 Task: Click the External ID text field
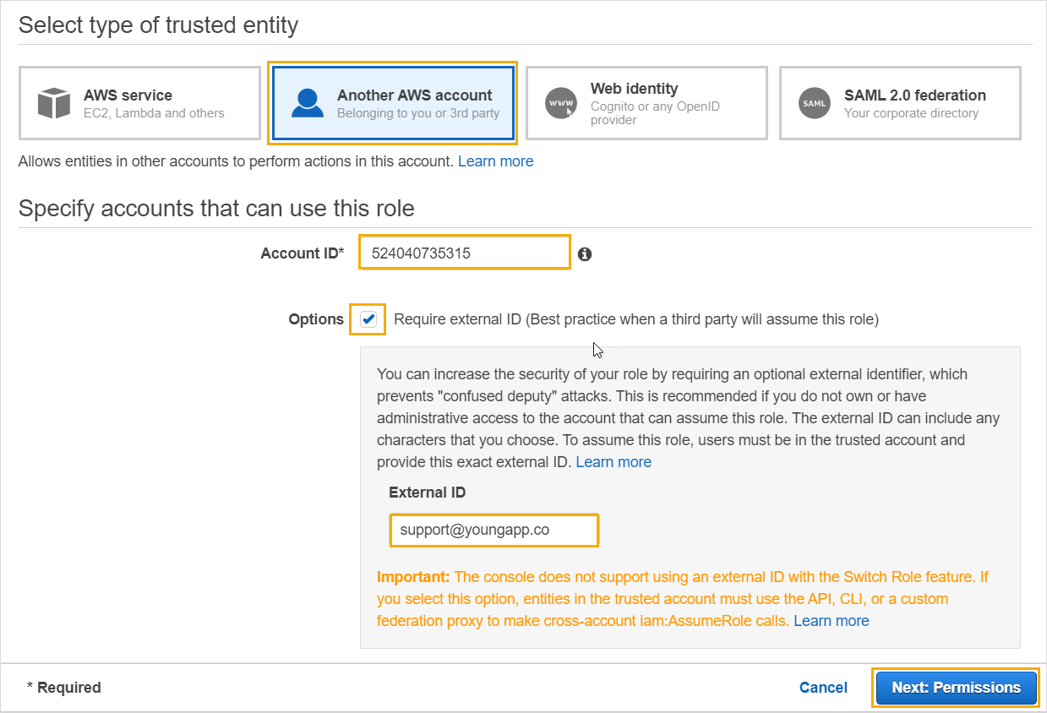[494, 531]
